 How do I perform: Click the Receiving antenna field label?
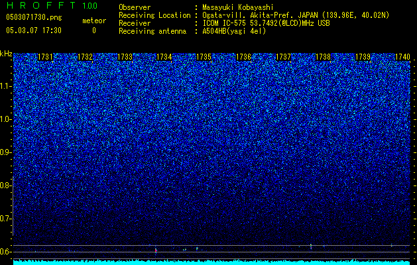click(152, 31)
